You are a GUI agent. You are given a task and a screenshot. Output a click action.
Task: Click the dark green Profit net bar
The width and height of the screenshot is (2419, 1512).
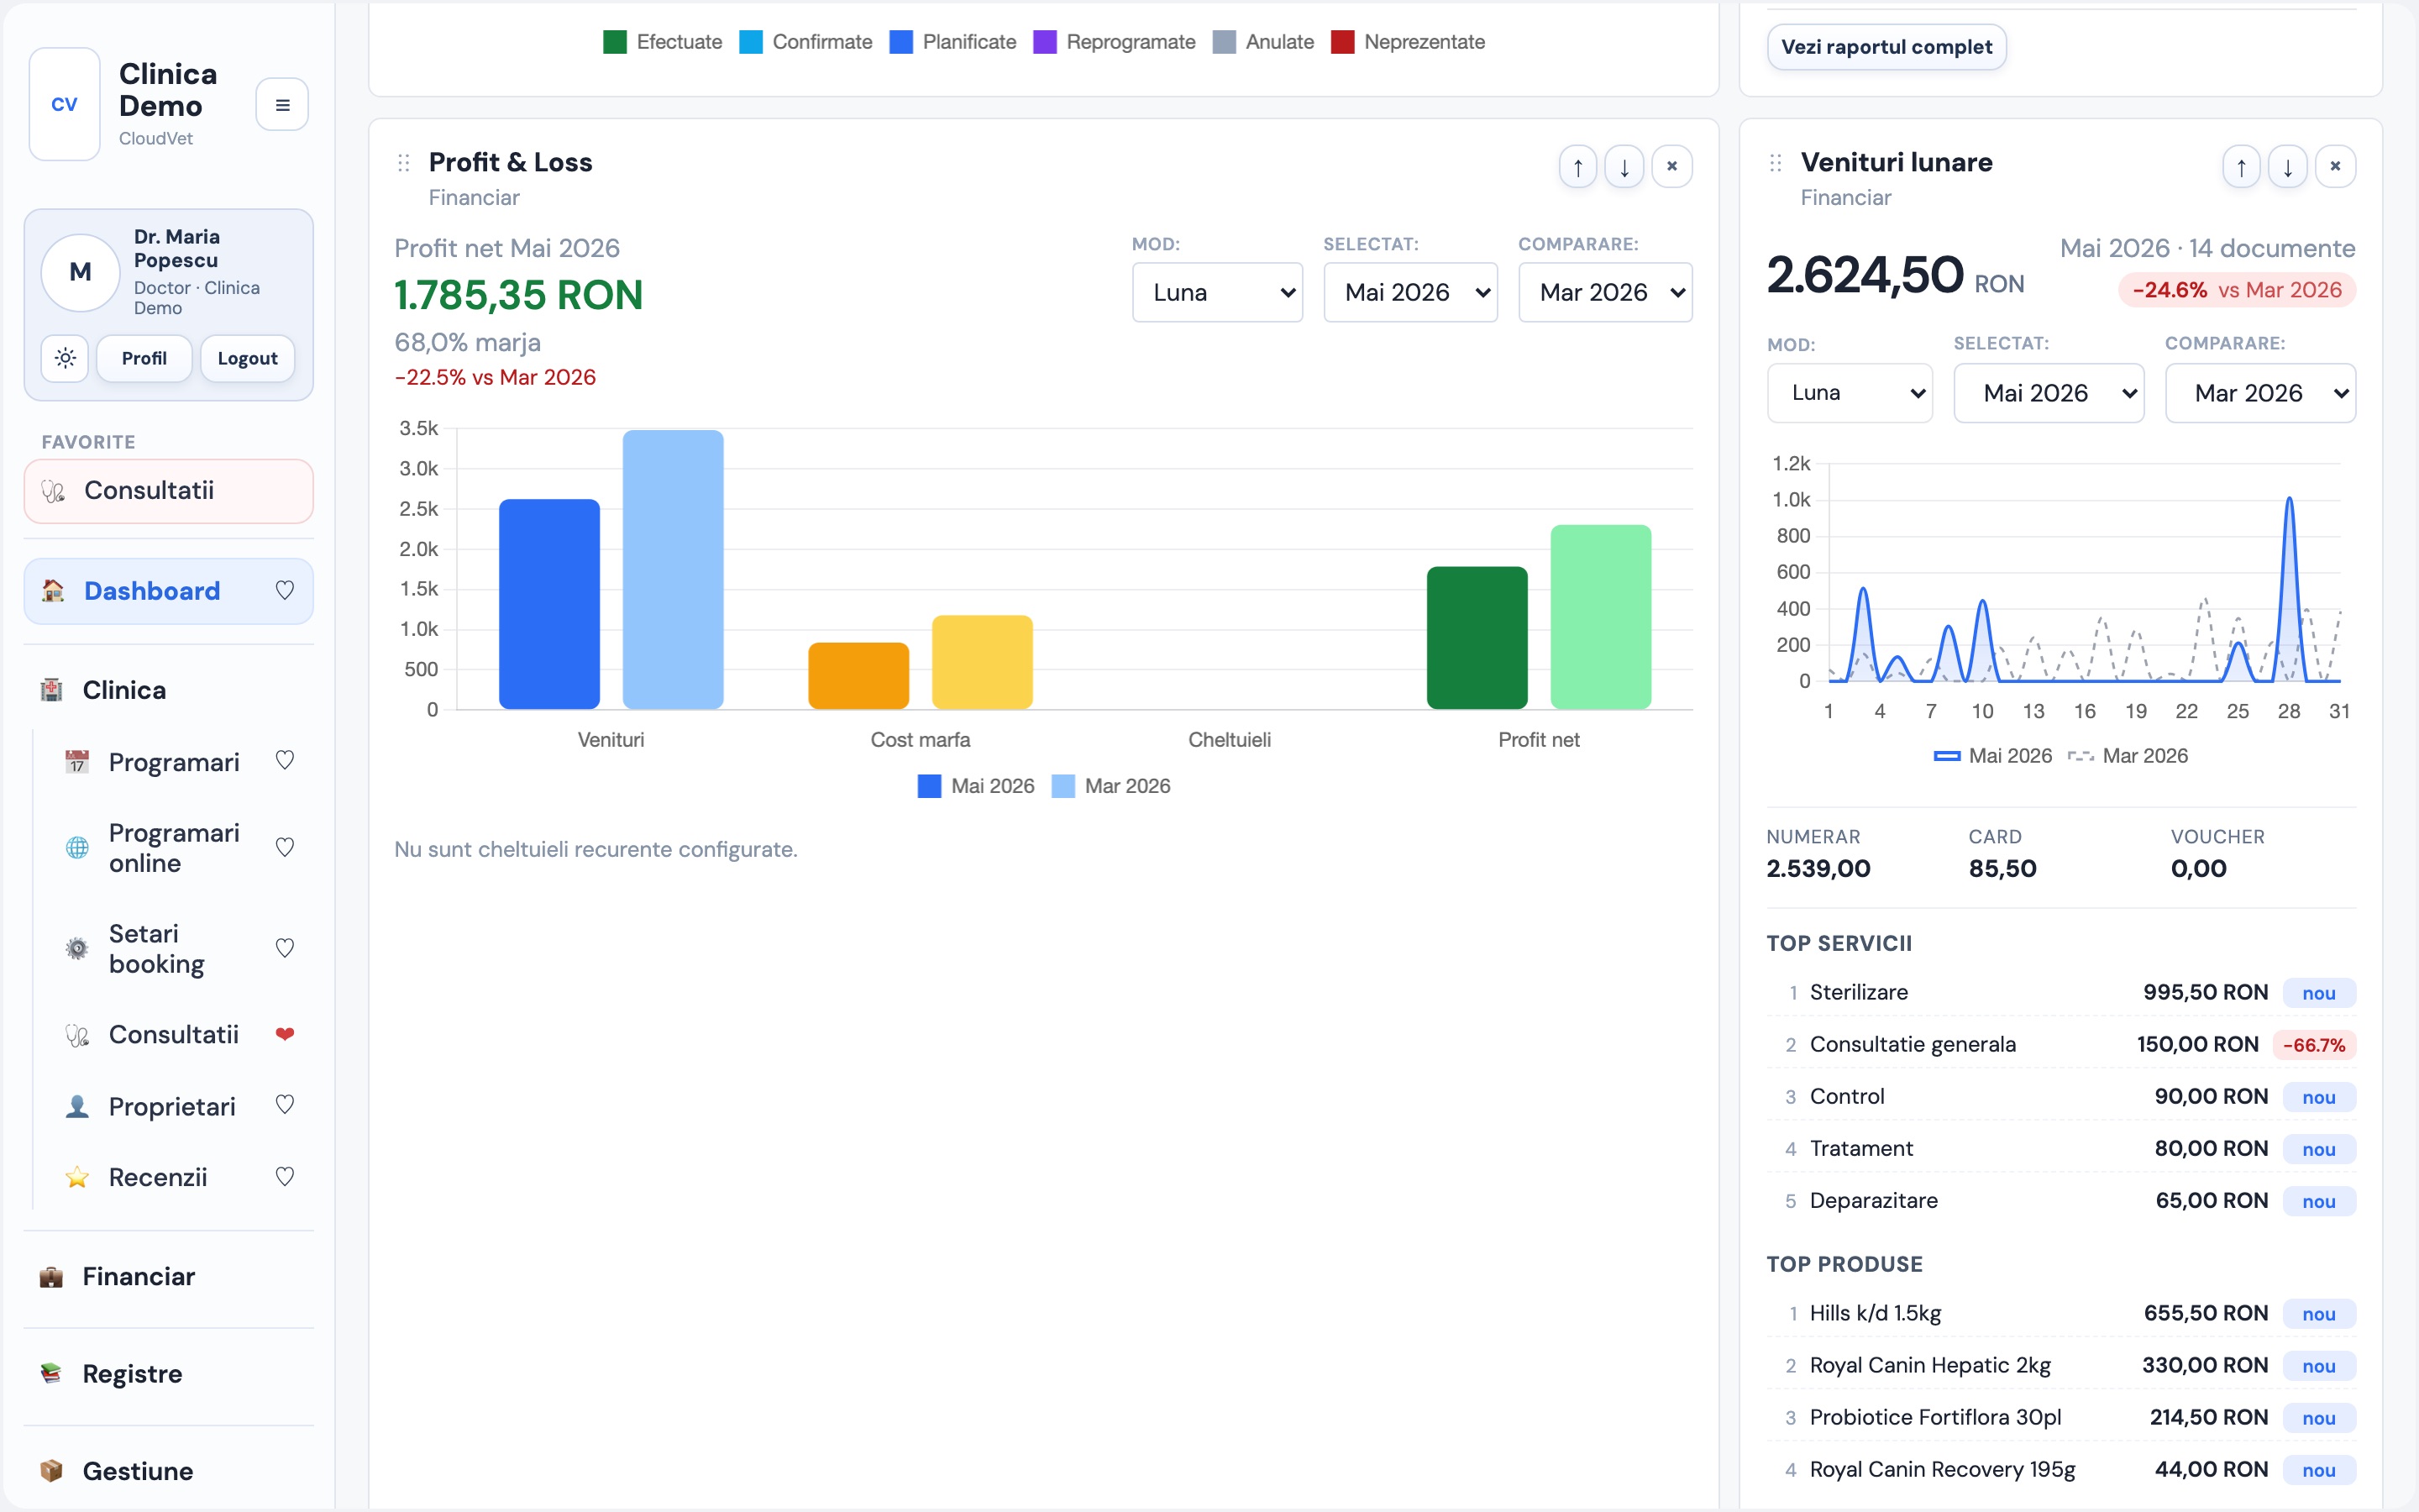click(x=1477, y=638)
